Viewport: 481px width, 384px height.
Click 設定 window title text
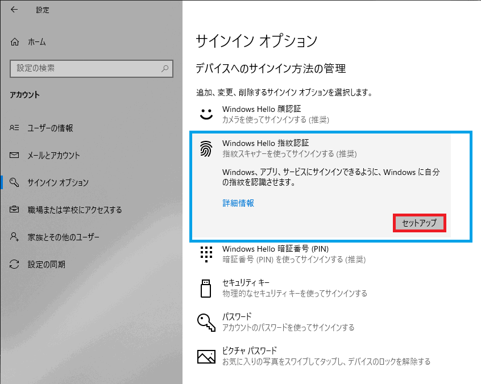[x=42, y=10]
